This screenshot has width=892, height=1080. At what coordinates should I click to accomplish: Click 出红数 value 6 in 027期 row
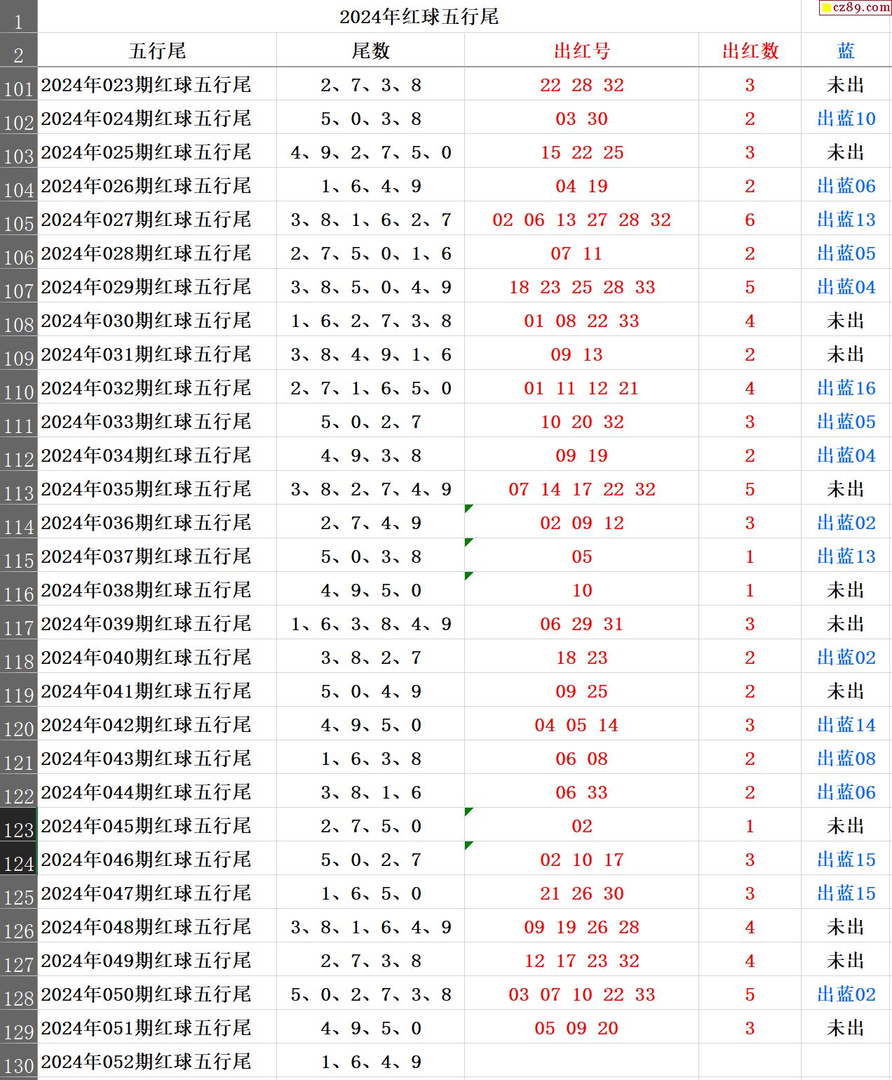[750, 220]
